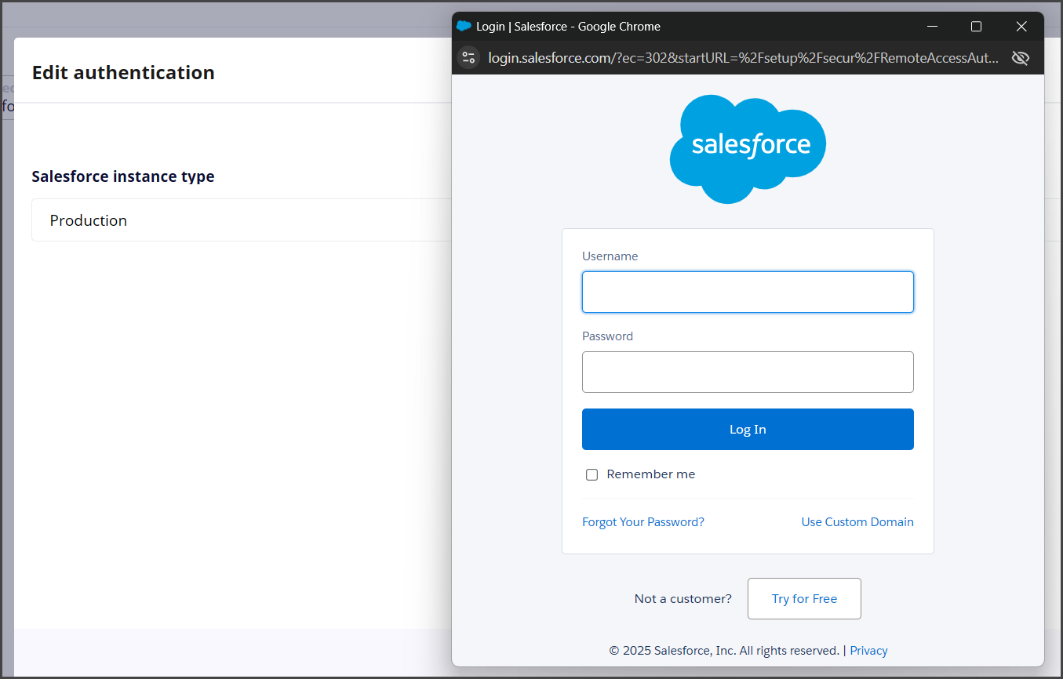The image size is (1063, 679).
Task: Tick the Remember me checkbox
Action: (592, 474)
